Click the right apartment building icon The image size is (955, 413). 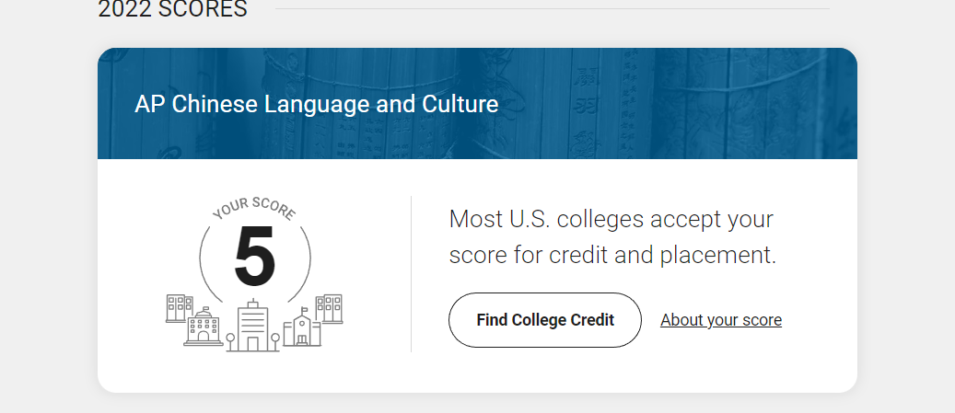point(329,308)
